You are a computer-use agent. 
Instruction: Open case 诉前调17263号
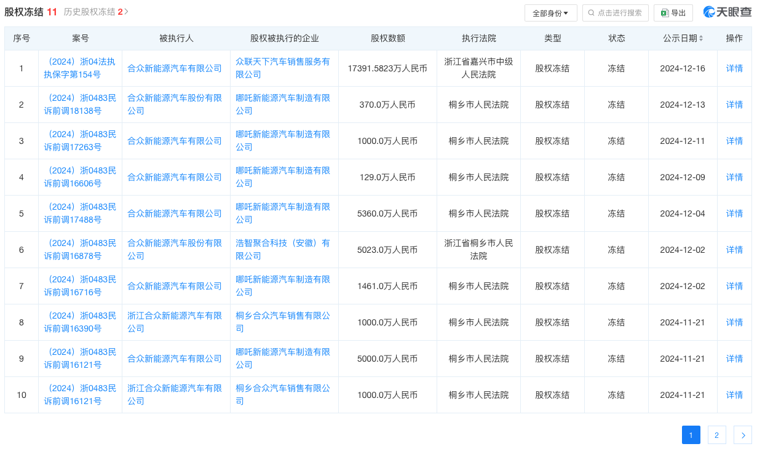coord(80,141)
